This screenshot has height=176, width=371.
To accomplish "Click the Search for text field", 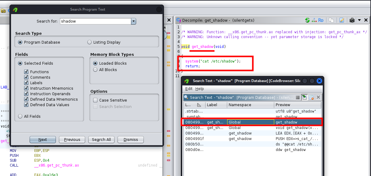I will pos(95,21).
